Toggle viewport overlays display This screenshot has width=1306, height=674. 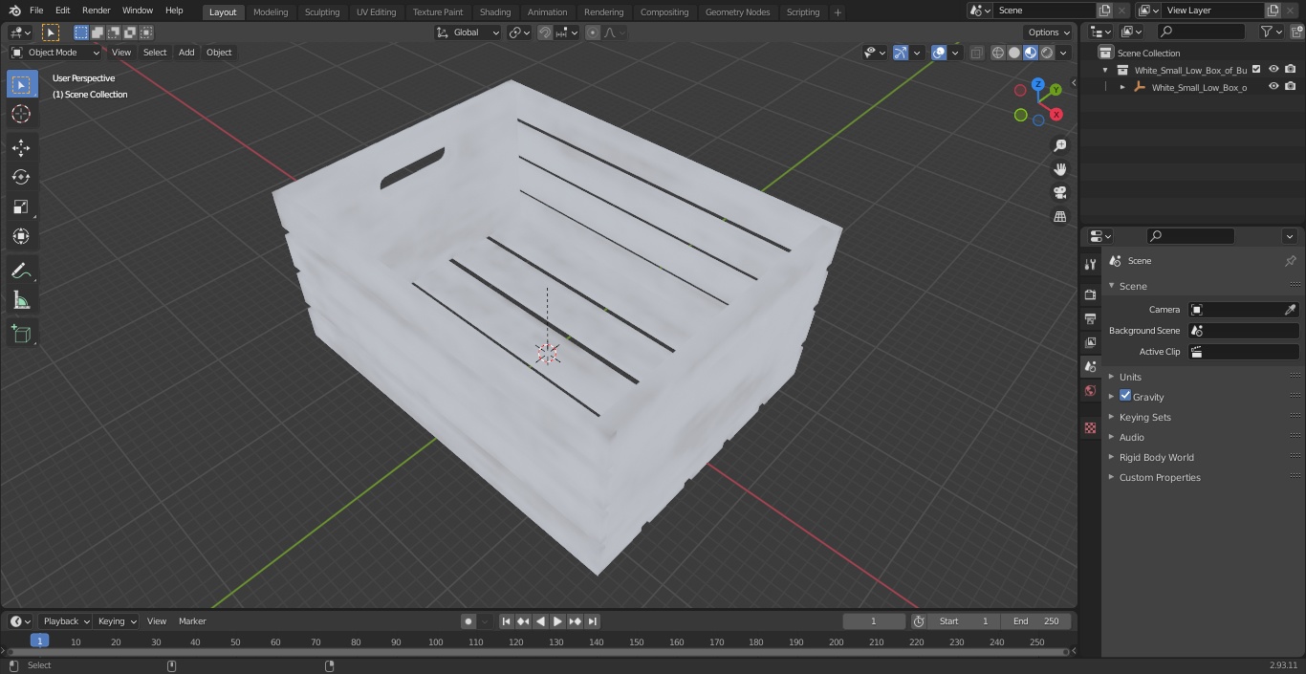pyautogui.click(x=939, y=53)
